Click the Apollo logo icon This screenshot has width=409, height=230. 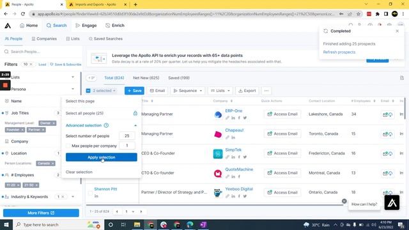8,26
